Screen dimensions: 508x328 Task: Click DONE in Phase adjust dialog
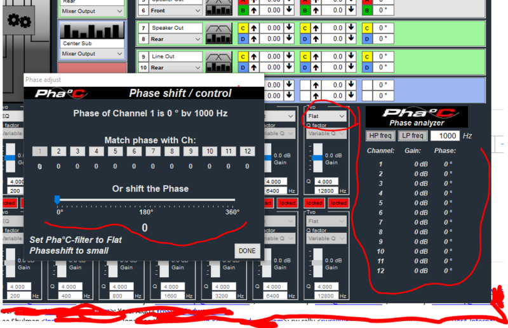coord(247,251)
